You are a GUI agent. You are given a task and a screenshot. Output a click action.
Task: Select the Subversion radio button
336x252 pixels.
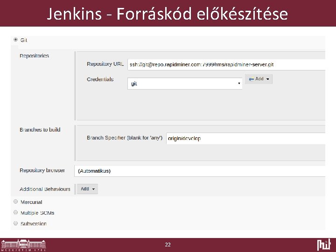pyautogui.click(x=16, y=223)
